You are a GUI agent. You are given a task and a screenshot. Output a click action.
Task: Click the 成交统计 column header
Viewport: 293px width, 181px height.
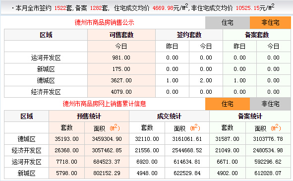[x=169, y=116]
